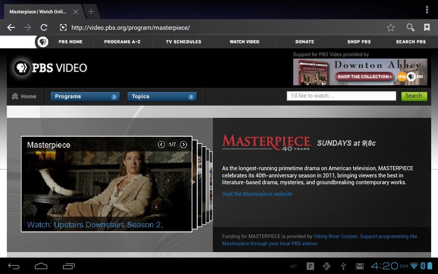Click the browser forward arrow
The width and height of the screenshot is (438, 274).
click(27, 27)
